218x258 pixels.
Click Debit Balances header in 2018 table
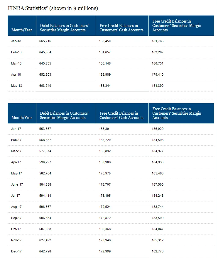(x=64, y=28)
